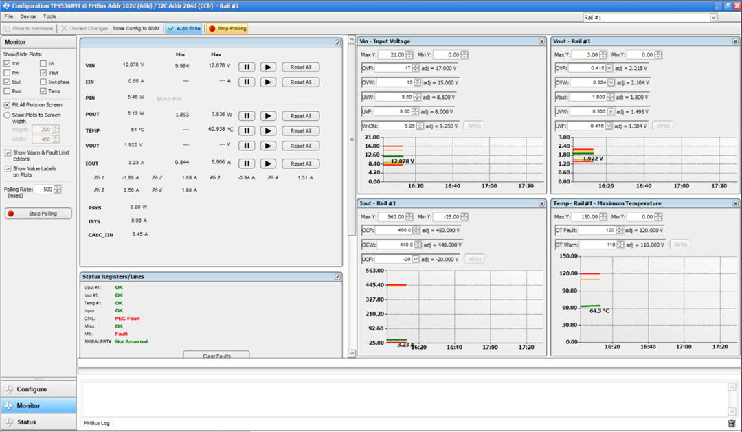Toggle the Vin plot checkbox
742x432 pixels.
(7, 63)
